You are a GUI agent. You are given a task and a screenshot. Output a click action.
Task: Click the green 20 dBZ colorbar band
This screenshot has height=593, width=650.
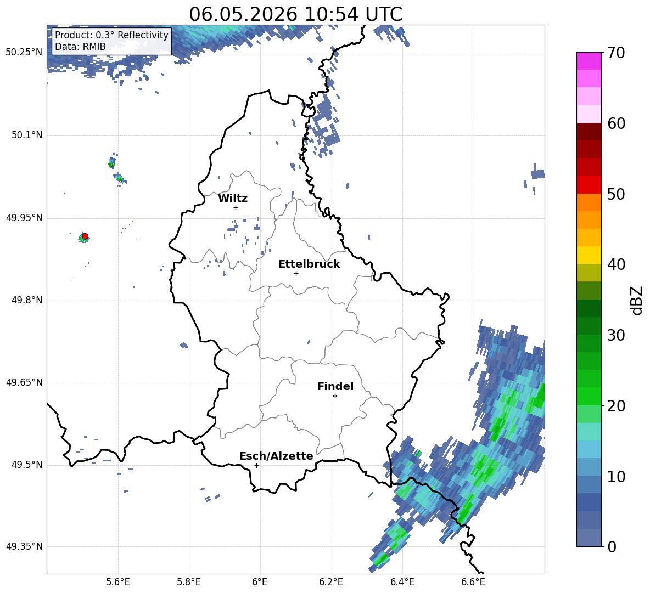(x=589, y=396)
